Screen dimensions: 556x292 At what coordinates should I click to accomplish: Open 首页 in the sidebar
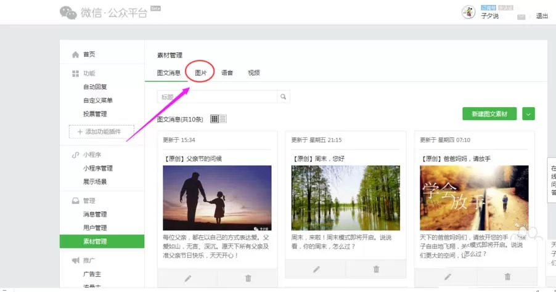89,54
